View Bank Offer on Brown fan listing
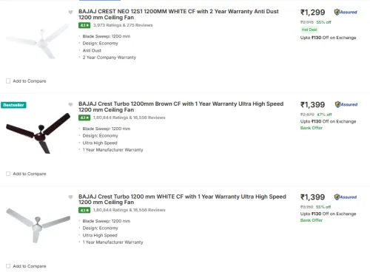 coord(312,128)
